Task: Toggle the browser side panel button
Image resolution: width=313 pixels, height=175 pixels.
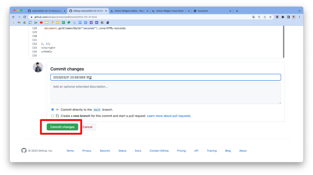Action: pos(288,17)
